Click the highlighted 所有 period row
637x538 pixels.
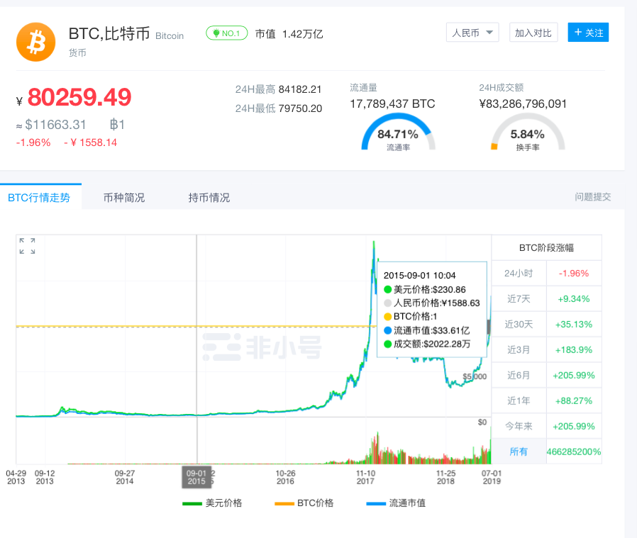point(519,452)
